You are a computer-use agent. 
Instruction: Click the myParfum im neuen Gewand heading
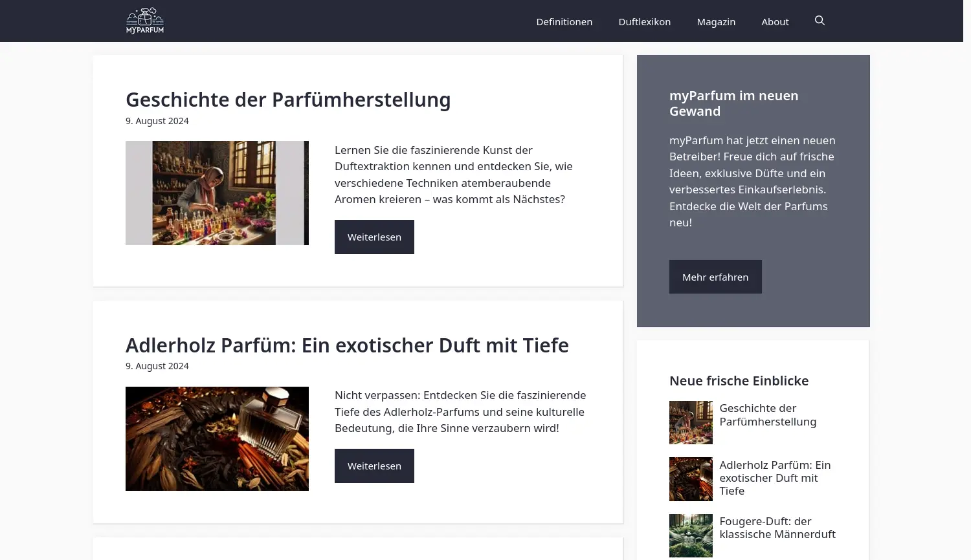tap(733, 103)
